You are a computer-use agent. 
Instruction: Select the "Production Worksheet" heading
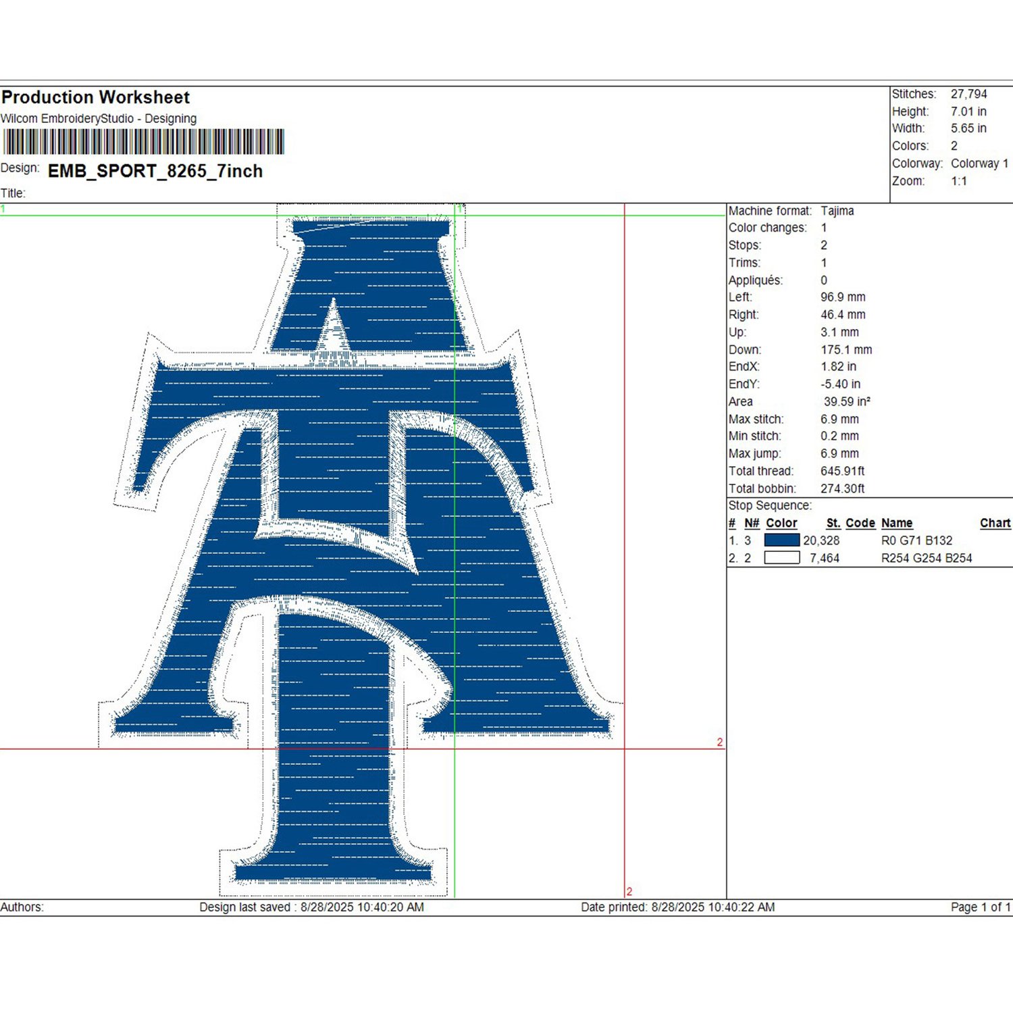point(96,97)
